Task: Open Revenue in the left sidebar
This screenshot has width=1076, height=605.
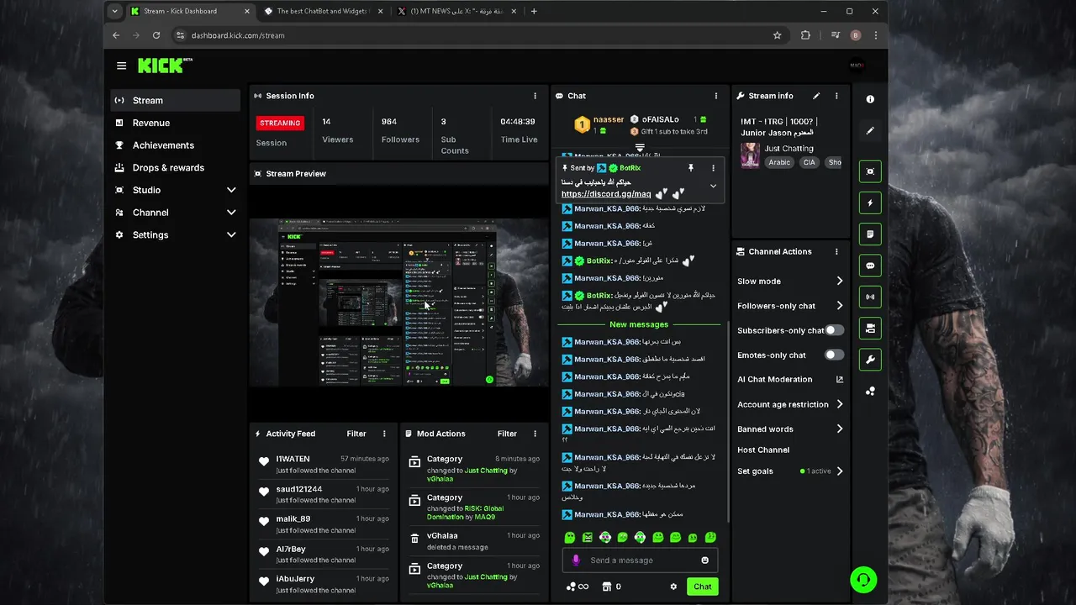Action: click(176, 123)
